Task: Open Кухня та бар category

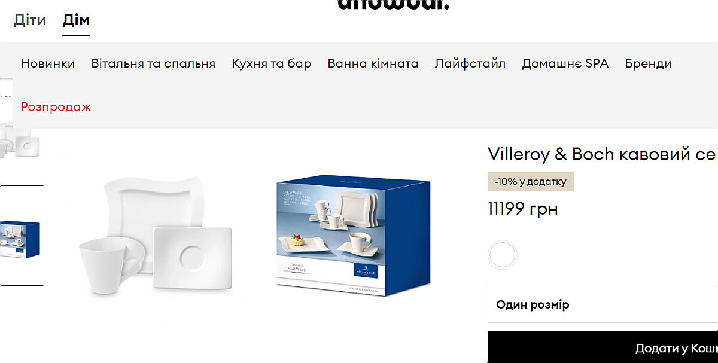Action: point(272,63)
